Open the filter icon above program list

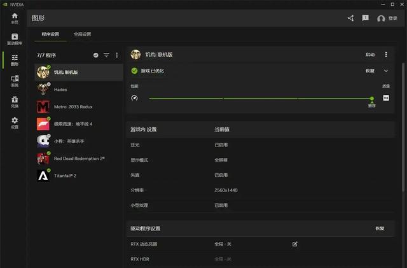(x=106, y=55)
